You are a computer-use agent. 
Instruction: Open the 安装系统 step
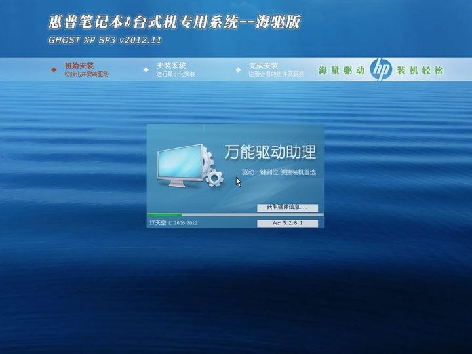click(x=171, y=66)
